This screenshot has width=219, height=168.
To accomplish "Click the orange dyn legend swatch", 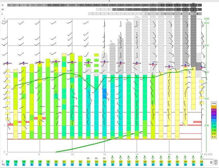I will (214, 106).
